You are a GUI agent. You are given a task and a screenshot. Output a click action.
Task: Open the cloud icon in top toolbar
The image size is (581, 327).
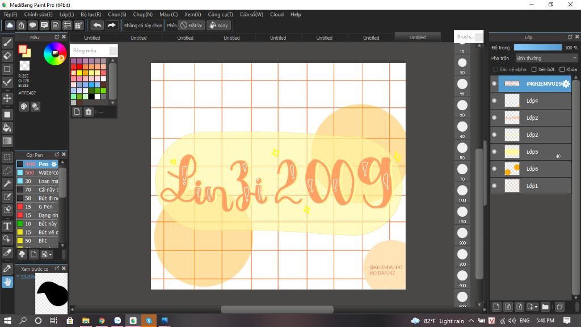pyautogui.click(x=10, y=25)
